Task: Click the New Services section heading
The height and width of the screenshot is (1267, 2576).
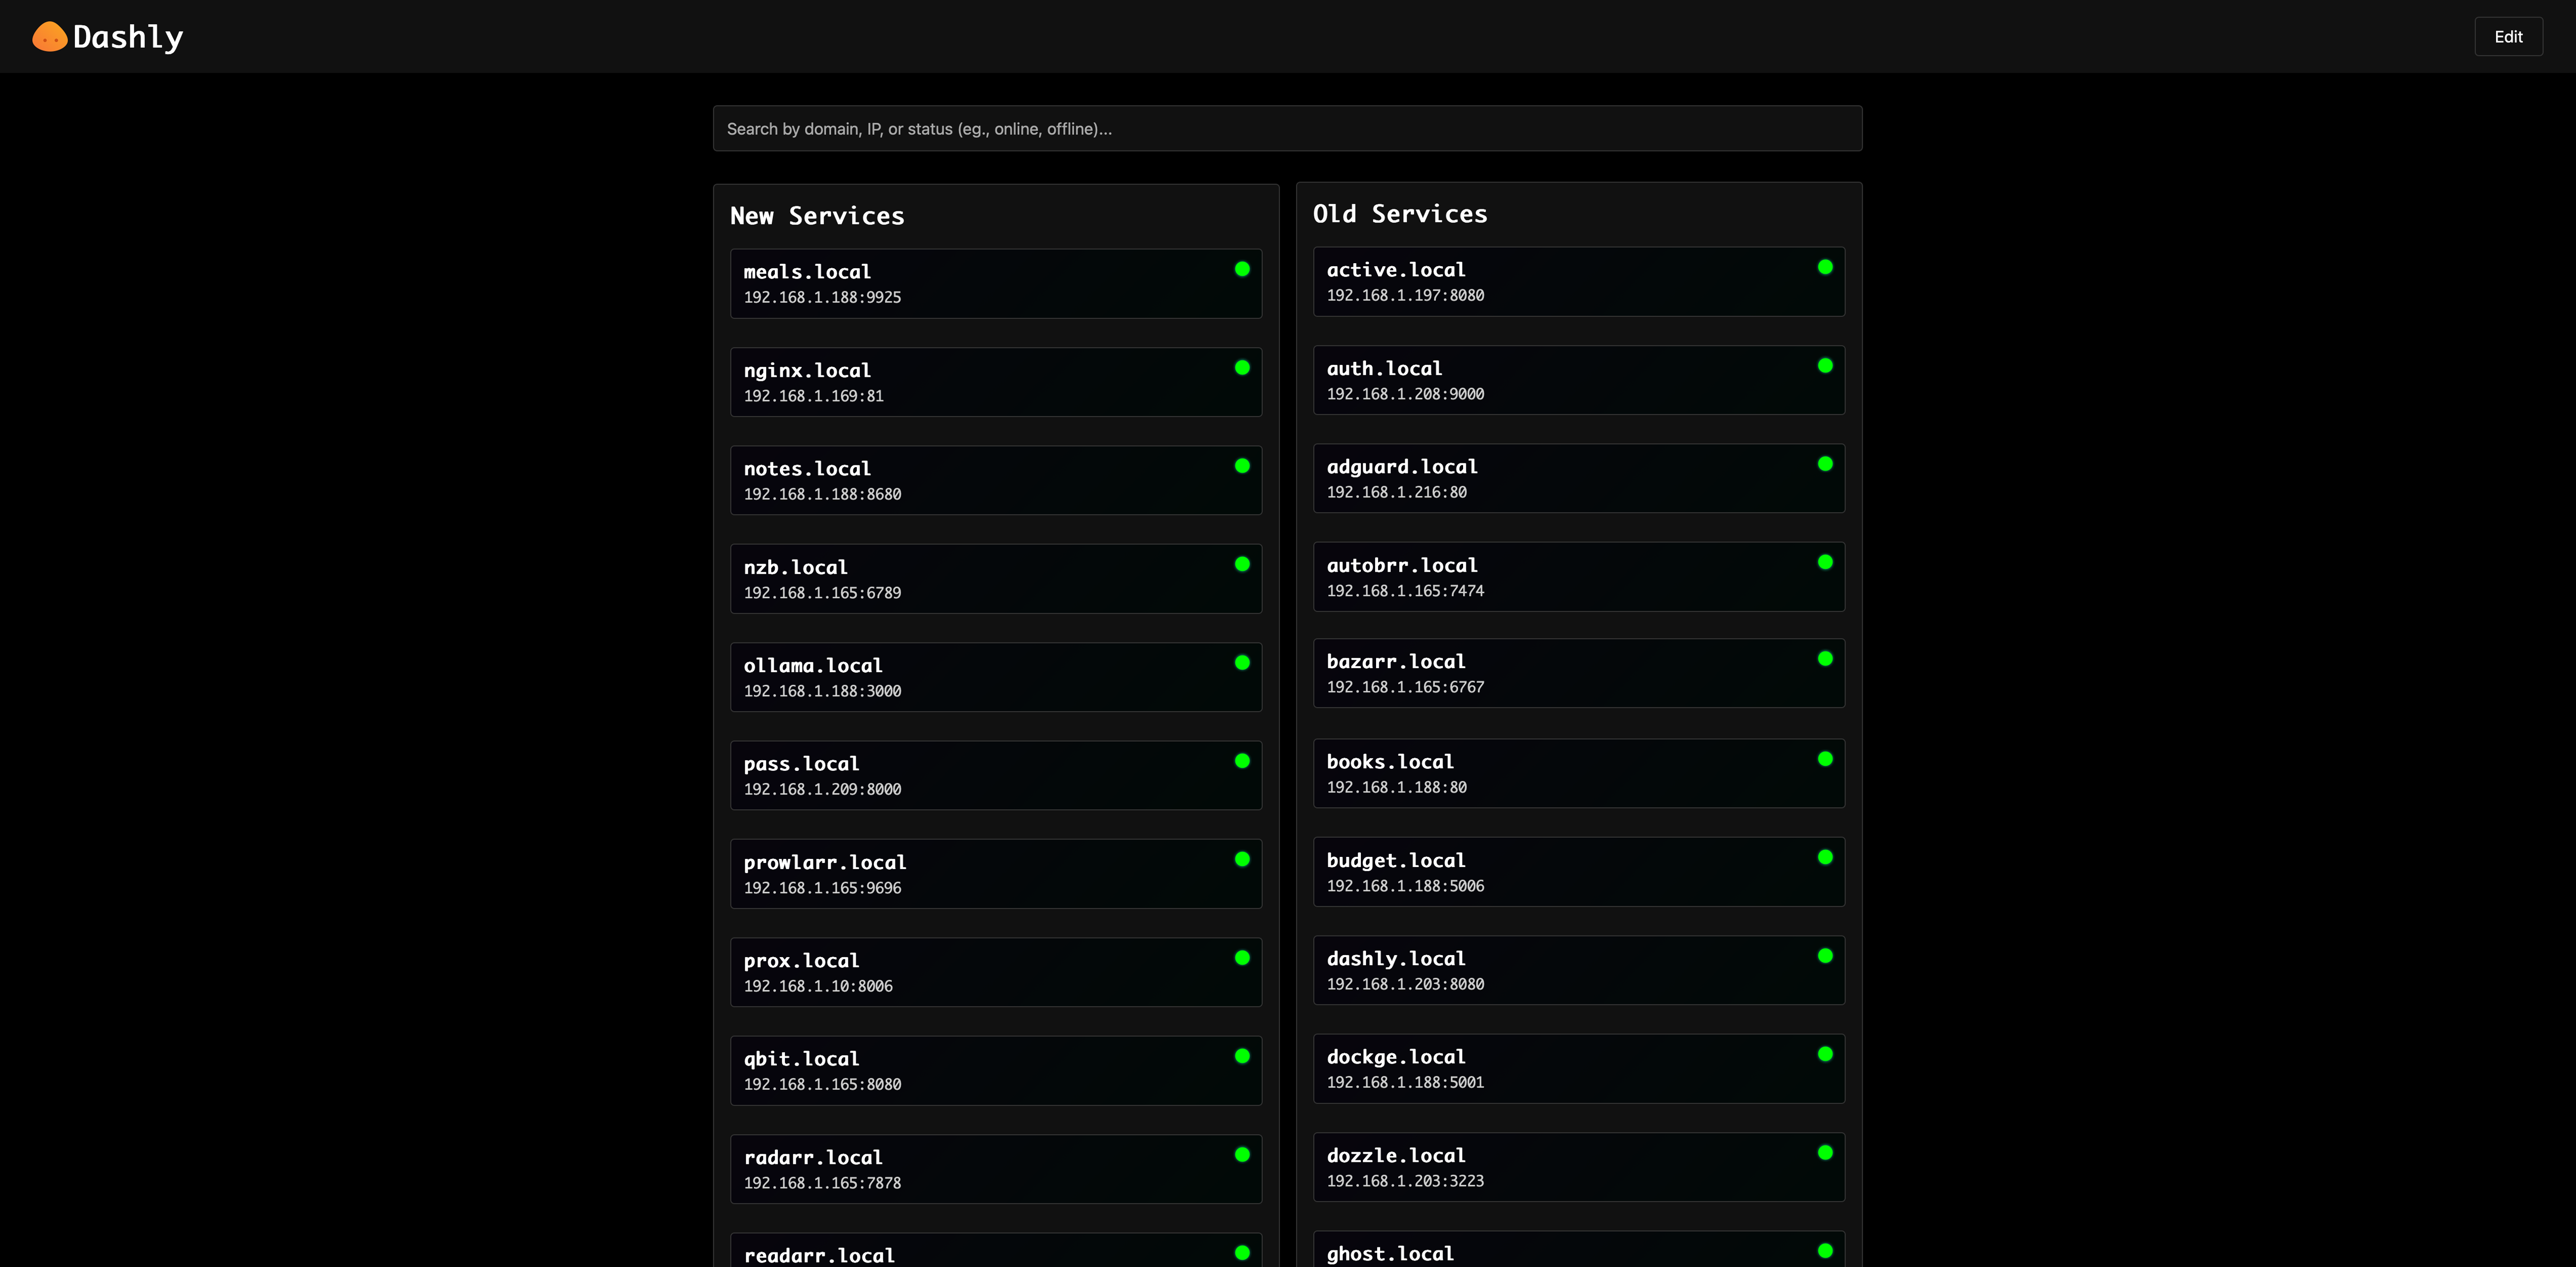Action: click(x=817, y=216)
